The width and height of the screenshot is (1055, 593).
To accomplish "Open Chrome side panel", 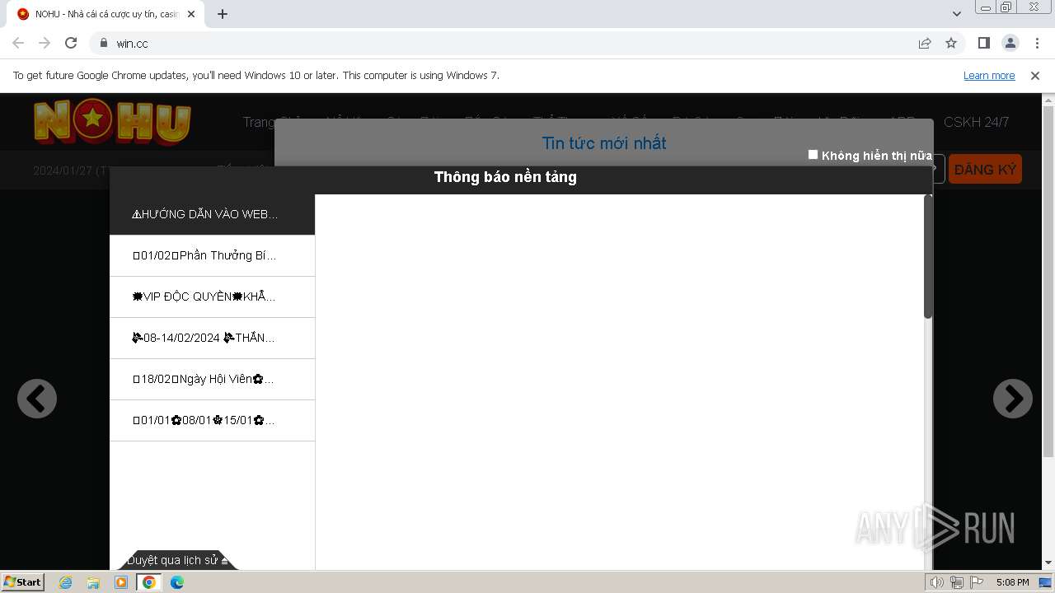I will [983, 43].
